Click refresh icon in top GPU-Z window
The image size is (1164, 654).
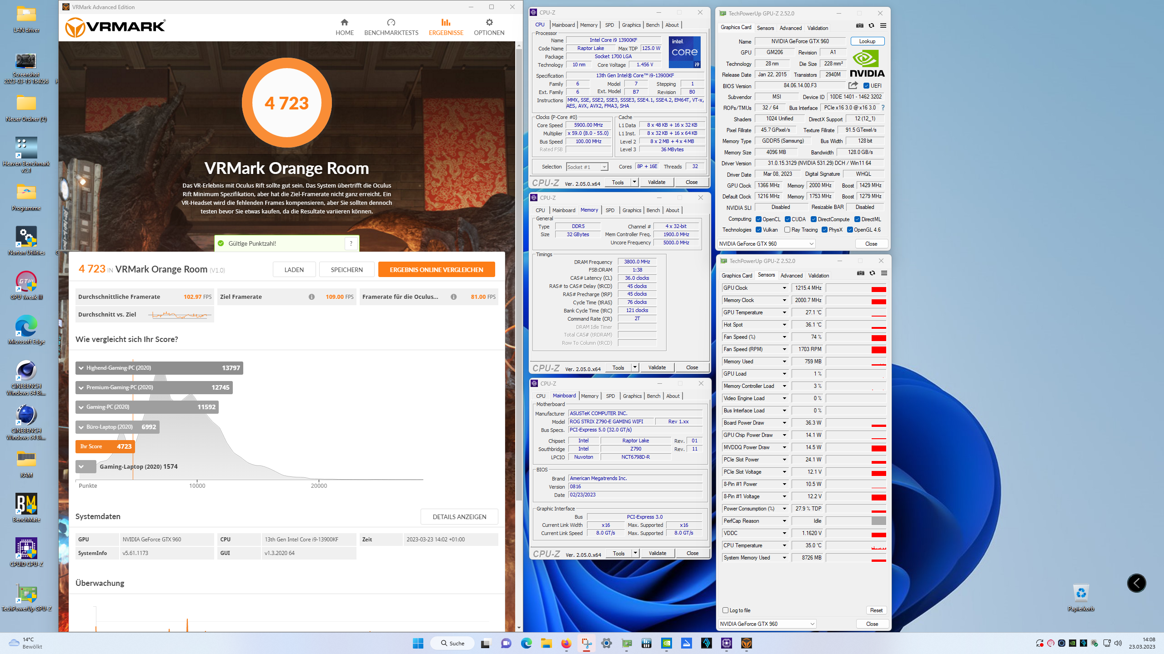871,25
